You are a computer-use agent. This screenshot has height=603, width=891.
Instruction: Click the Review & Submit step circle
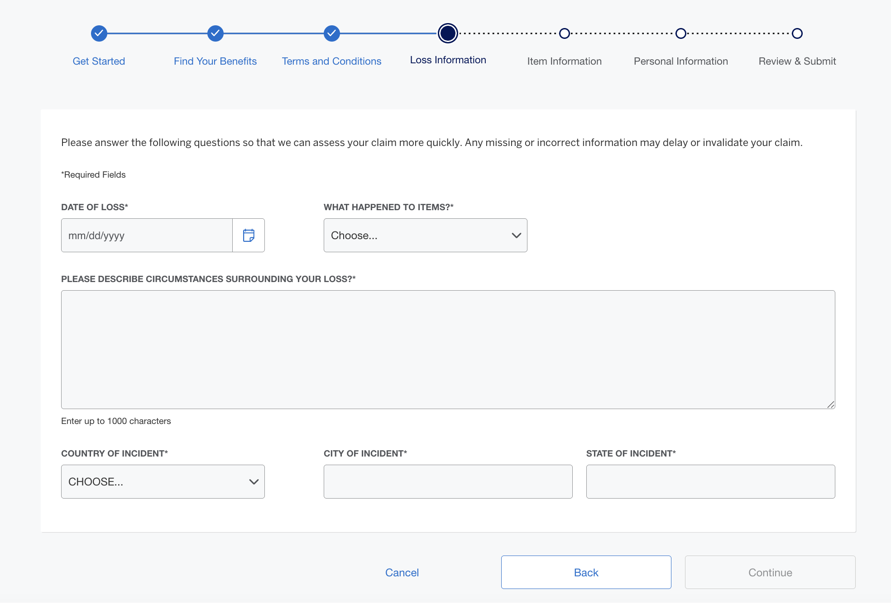coord(797,33)
